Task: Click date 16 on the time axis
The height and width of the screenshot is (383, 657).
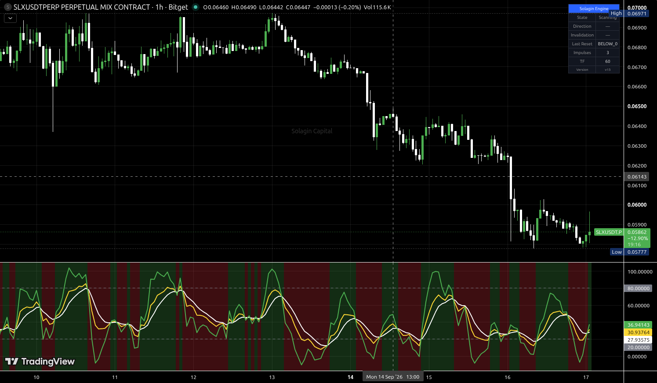Action: [x=508, y=377]
